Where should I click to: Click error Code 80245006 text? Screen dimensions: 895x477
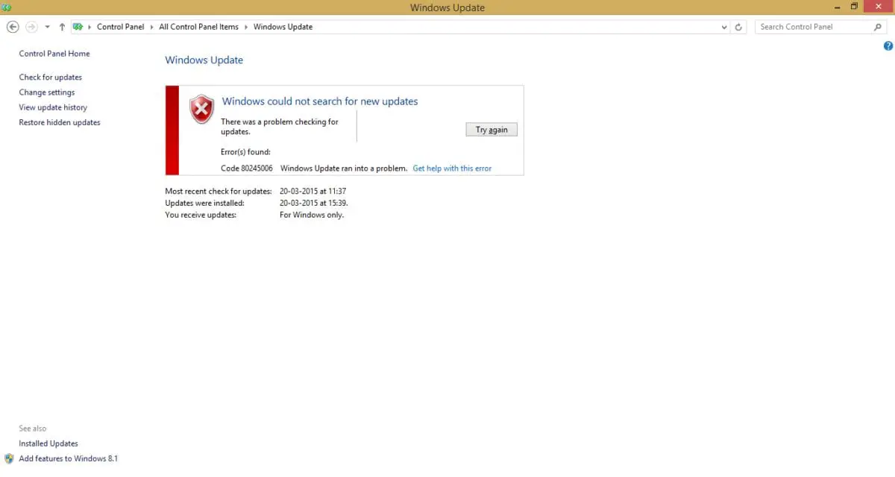click(x=247, y=168)
